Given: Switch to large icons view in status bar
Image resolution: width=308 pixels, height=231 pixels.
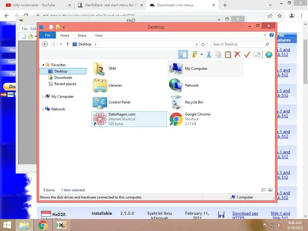Looking at the screenshot, I should [270, 190].
